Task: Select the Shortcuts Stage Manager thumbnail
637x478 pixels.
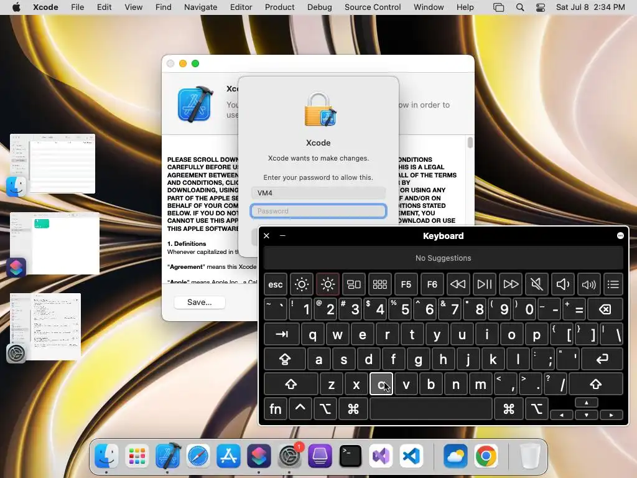Action: [x=55, y=243]
